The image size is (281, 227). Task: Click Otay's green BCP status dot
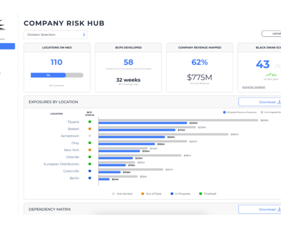click(x=90, y=142)
